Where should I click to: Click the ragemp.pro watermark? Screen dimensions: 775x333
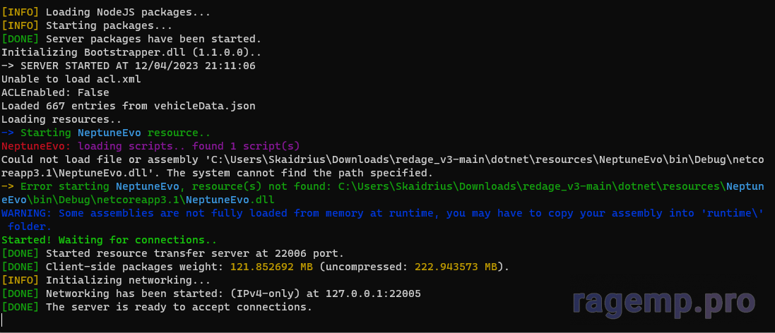coord(663,302)
